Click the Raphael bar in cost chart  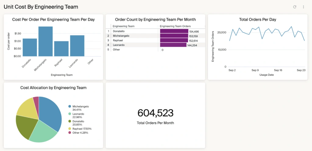pos(61,49)
